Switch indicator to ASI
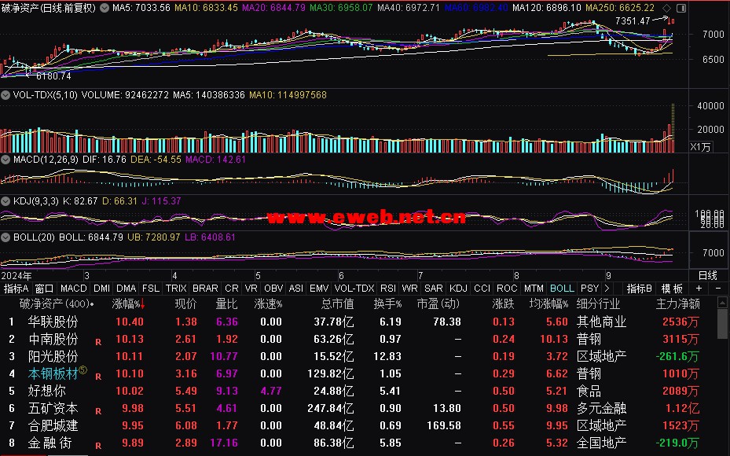730x456 pixels. tap(296, 289)
